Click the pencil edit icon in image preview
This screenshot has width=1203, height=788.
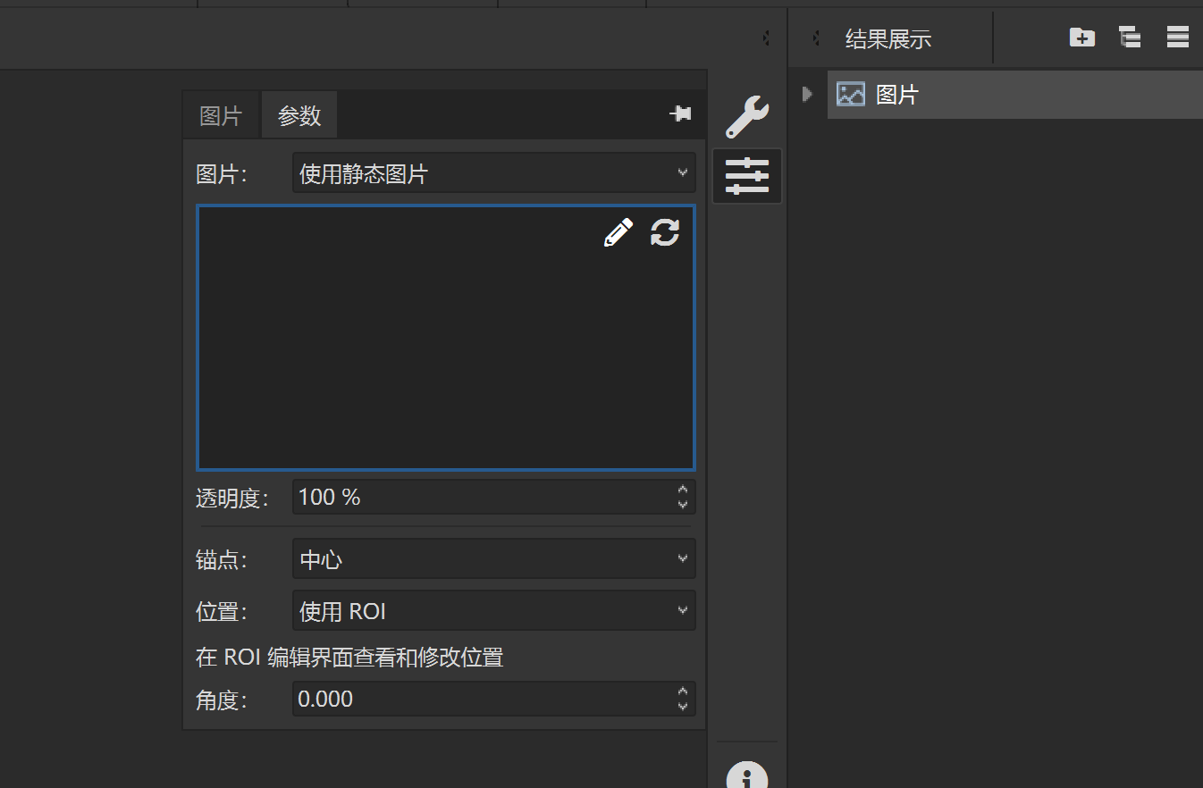pos(618,232)
